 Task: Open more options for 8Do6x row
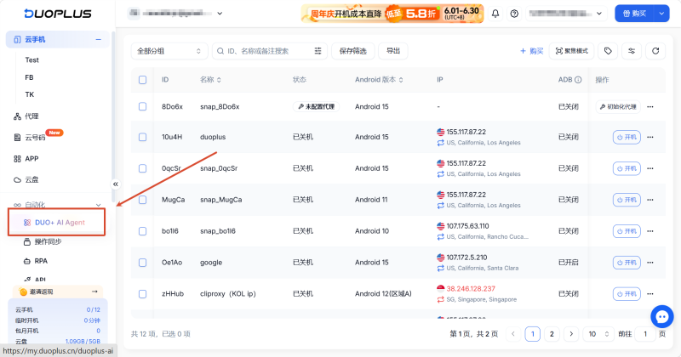click(650, 107)
